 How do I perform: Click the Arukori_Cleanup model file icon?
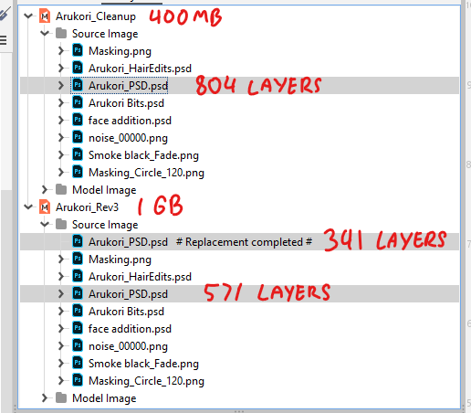tap(45, 16)
